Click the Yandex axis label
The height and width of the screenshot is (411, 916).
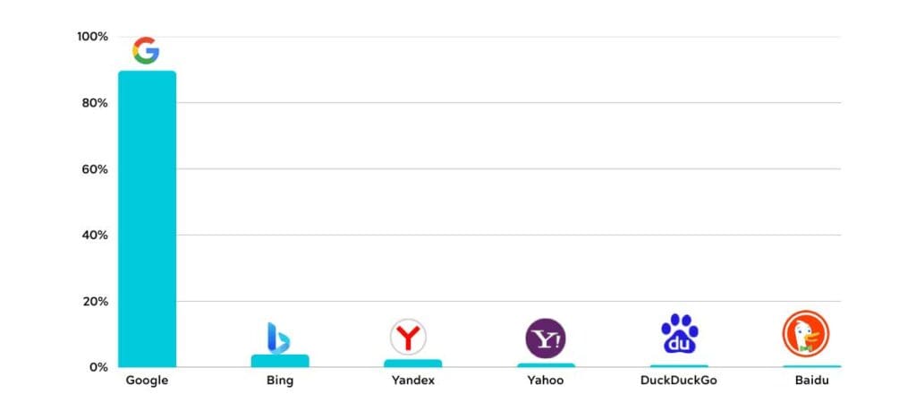pyautogui.click(x=413, y=381)
